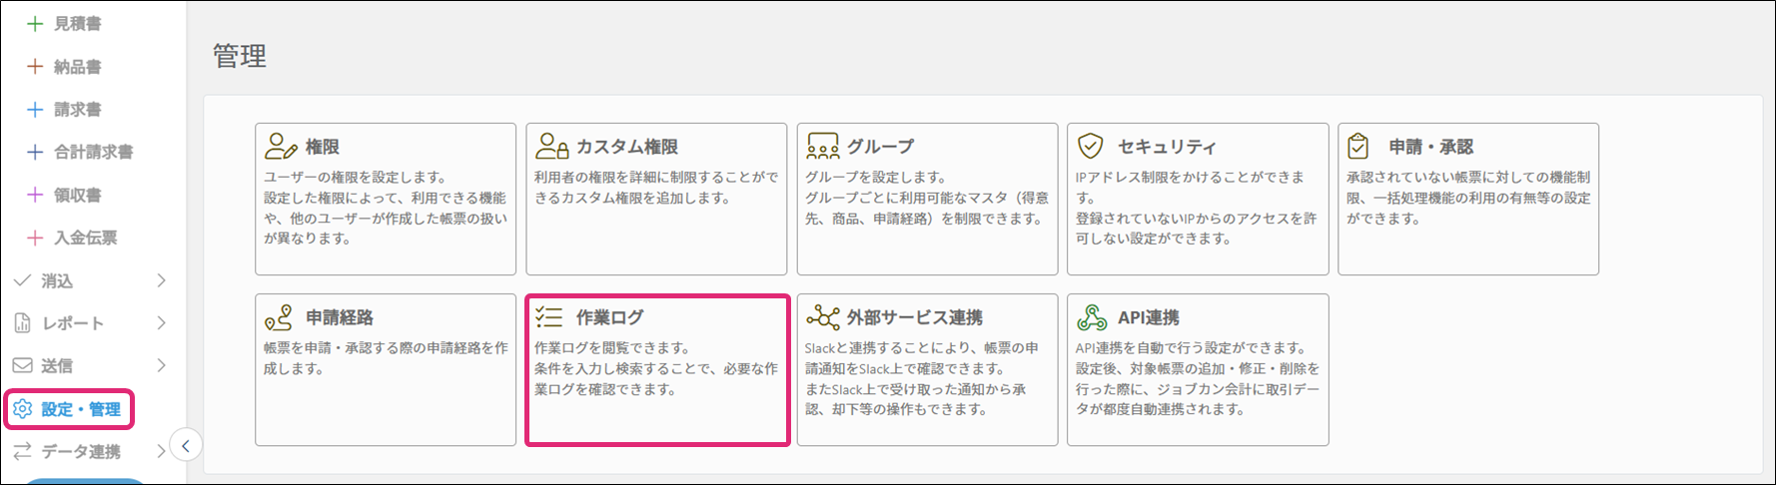The width and height of the screenshot is (1776, 485).
Task: Expand the データ連携 chevron arrow
Action: click(161, 451)
